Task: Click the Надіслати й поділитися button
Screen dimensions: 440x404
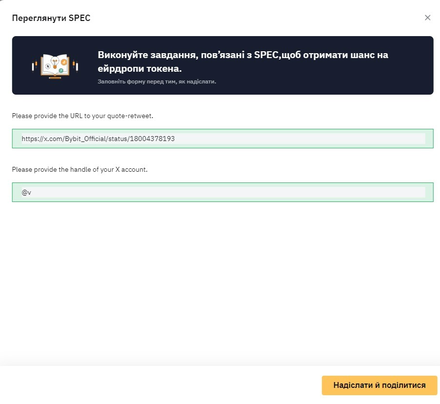Action: click(x=380, y=385)
